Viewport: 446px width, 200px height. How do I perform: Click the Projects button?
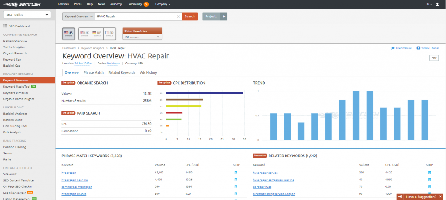(211, 17)
